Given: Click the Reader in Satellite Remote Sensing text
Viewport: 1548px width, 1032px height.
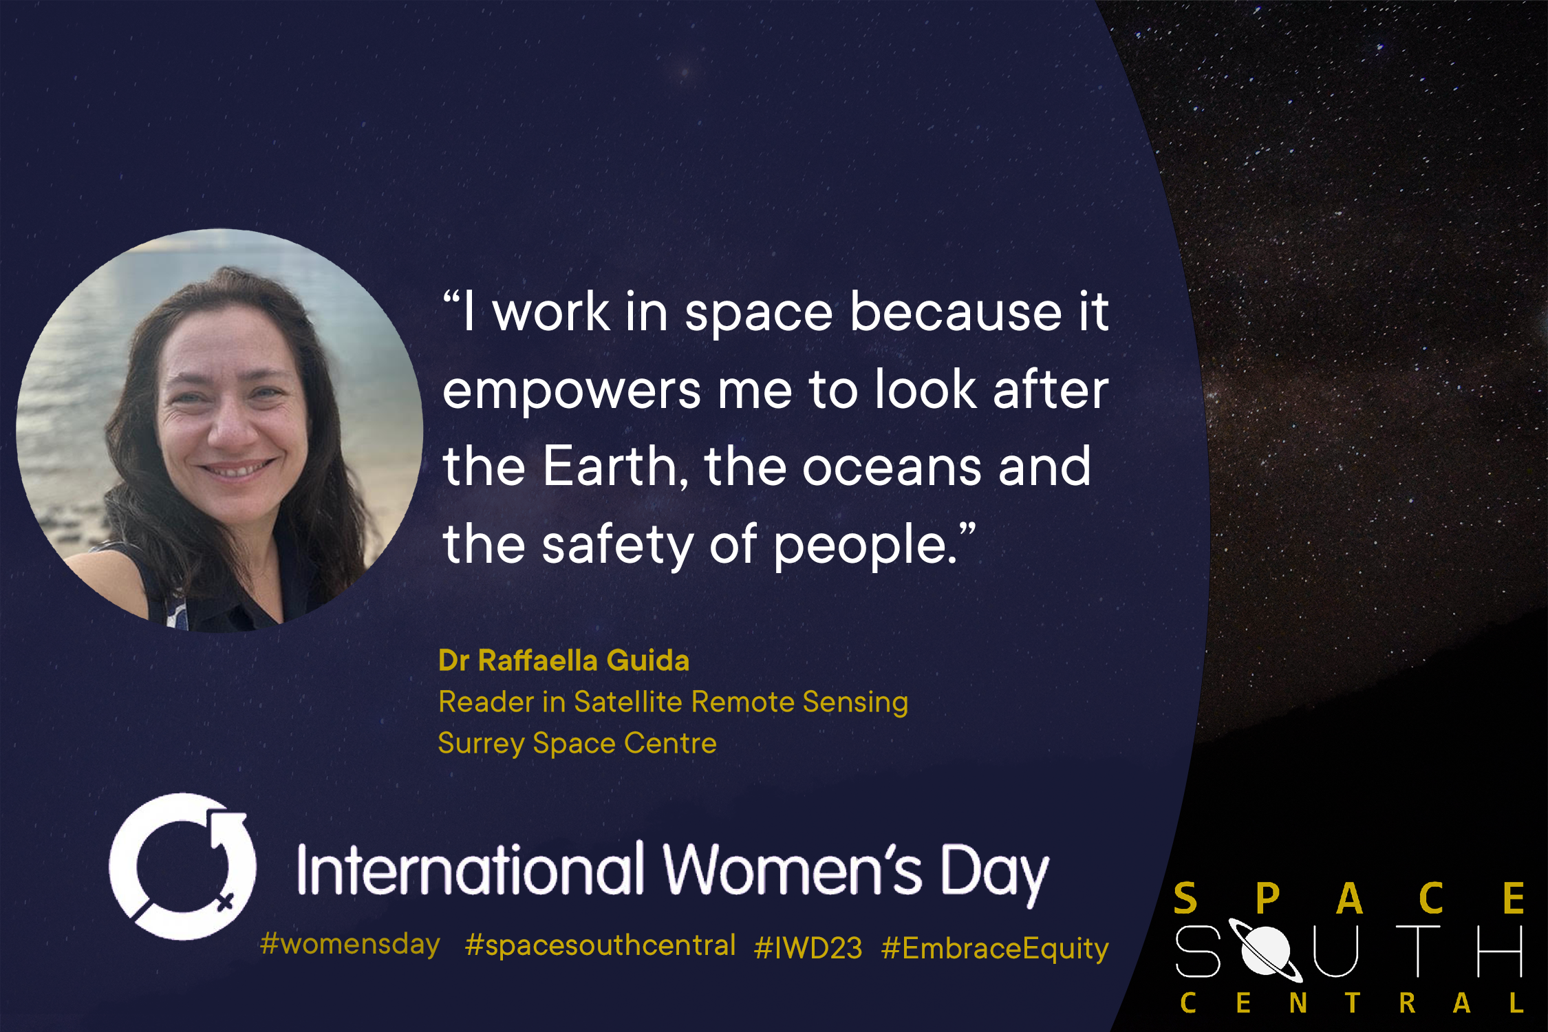Looking at the screenshot, I should (x=673, y=702).
